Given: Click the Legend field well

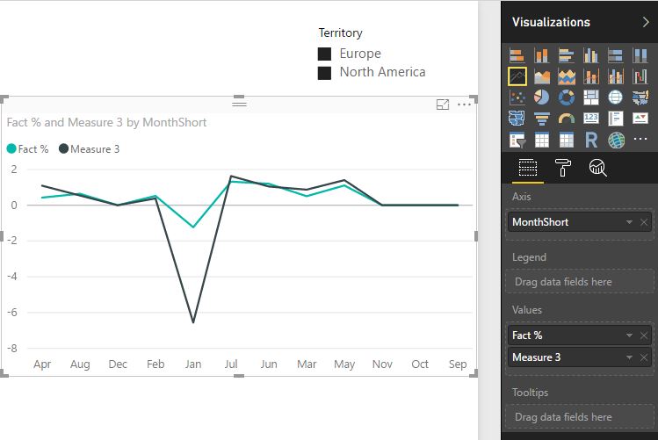Looking at the screenshot, I should point(580,281).
